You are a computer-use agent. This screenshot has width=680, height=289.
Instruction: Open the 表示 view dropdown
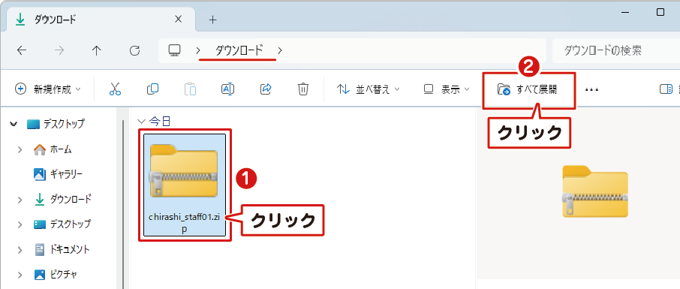coord(447,89)
